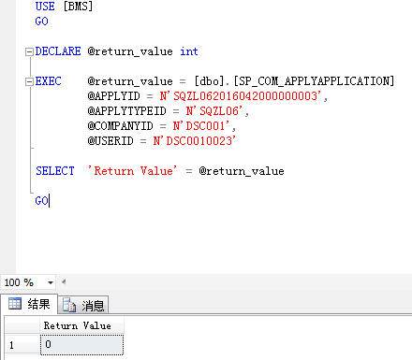
Task: Click the horizontal scrollbar left arrow
Action: (64, 282)
